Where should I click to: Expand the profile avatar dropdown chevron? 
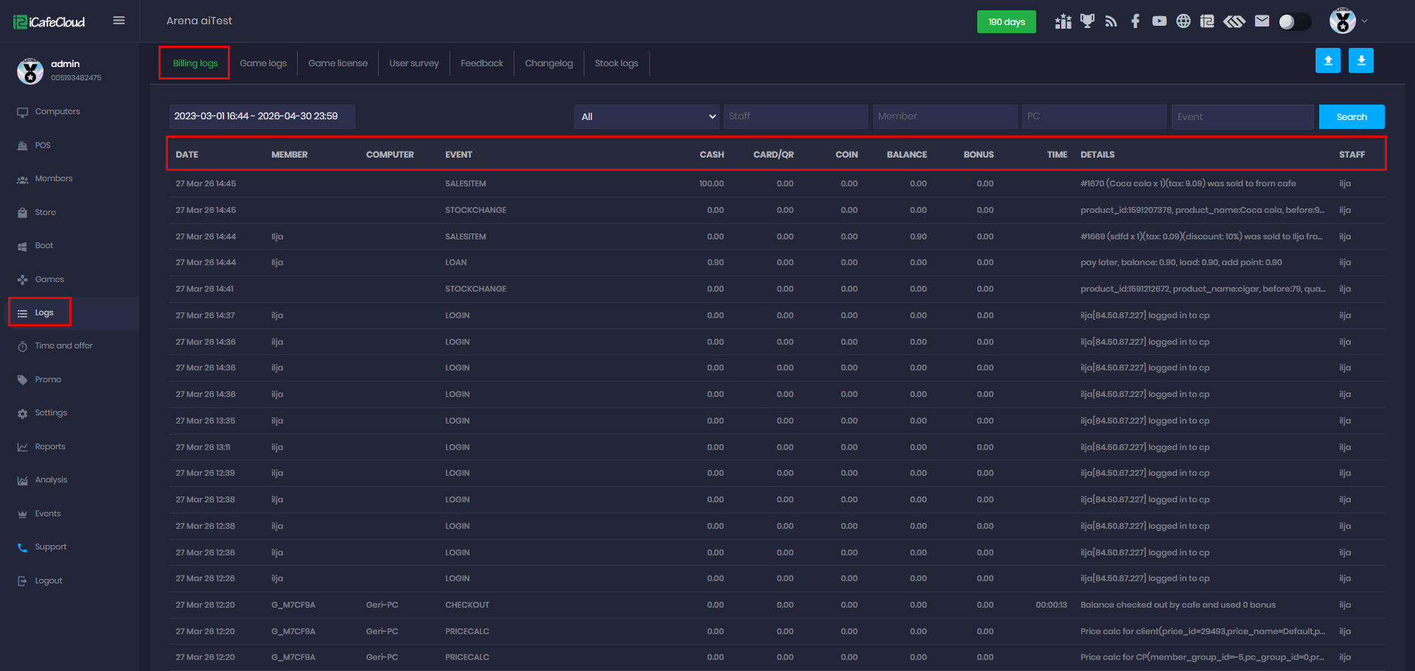[x=1365, y=21]
